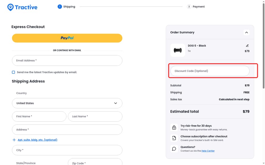The height and width of the screenshot is (165, 265).
Task: Click the page vertical scrollbar
Action: click(263, 45)
